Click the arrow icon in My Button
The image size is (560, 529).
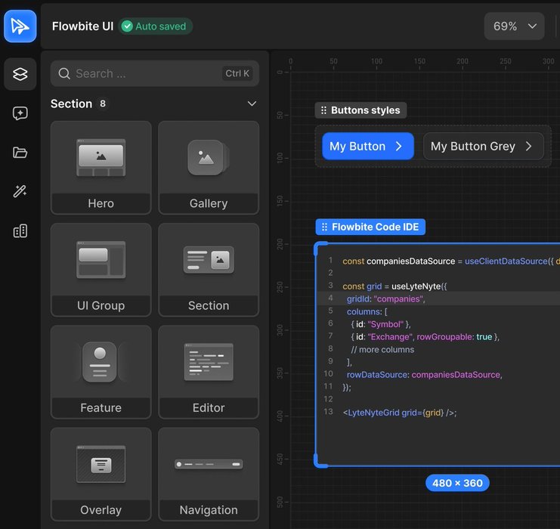click(x=399, y=146)
